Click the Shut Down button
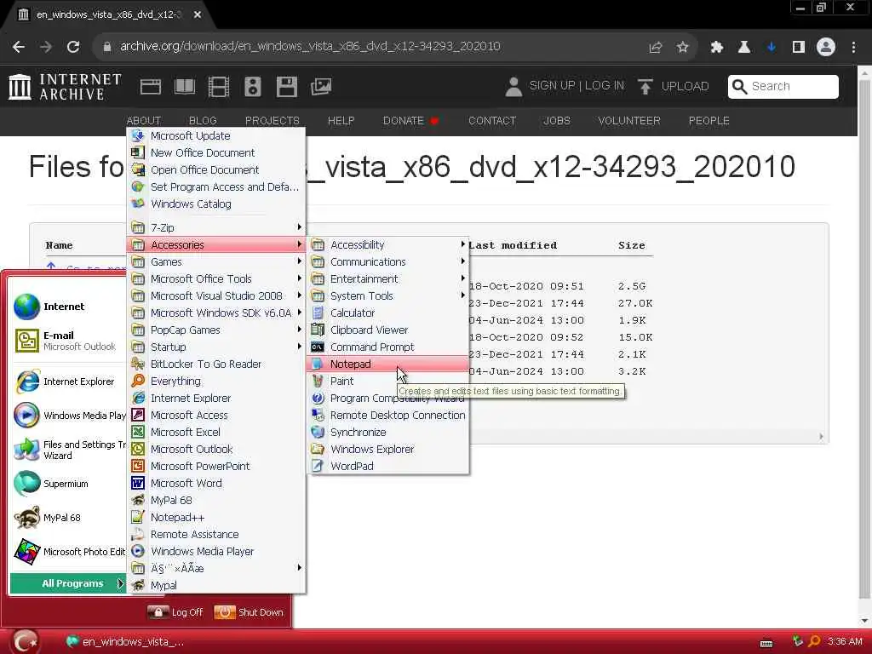The image size is (872, 654). pyautogui.click(x=249, y=612)
